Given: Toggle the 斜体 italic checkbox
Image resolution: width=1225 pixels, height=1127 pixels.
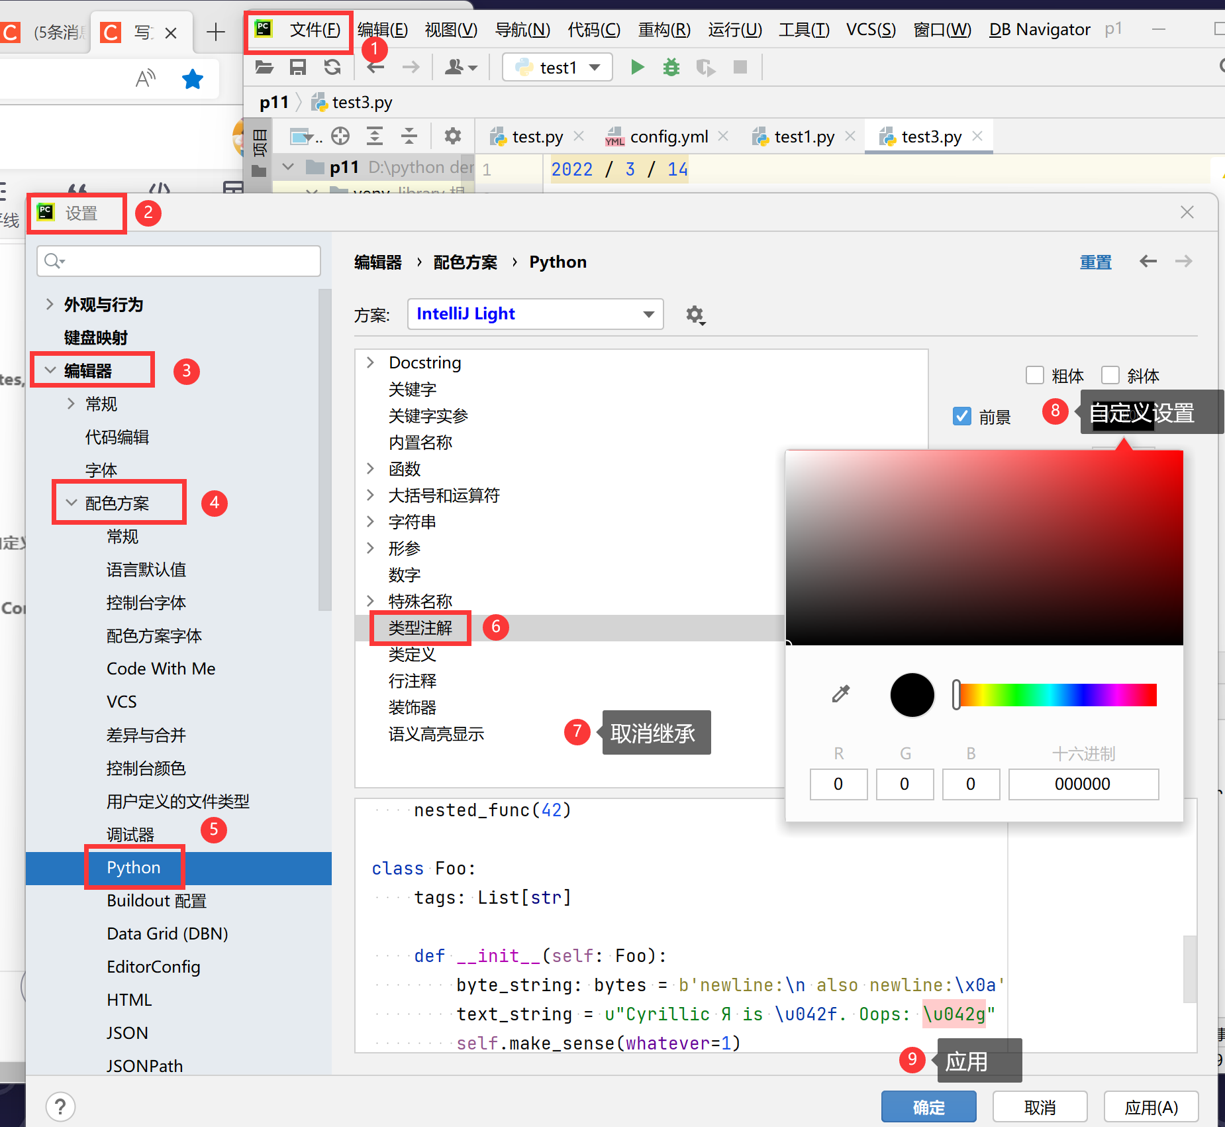Looking at the screenshot, I should point(1110,375).
